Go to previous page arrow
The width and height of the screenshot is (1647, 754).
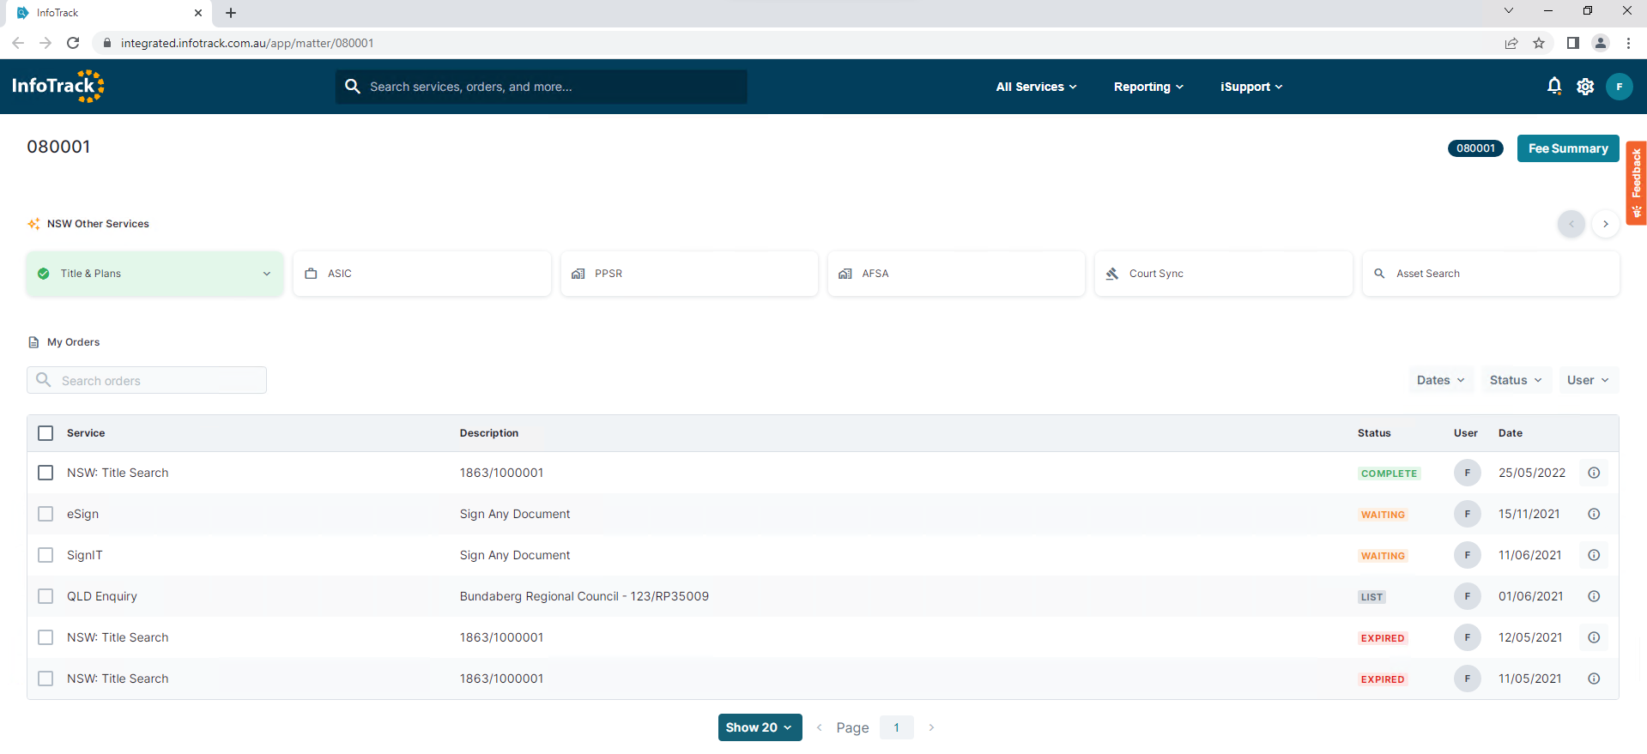[x=819, y=727]
